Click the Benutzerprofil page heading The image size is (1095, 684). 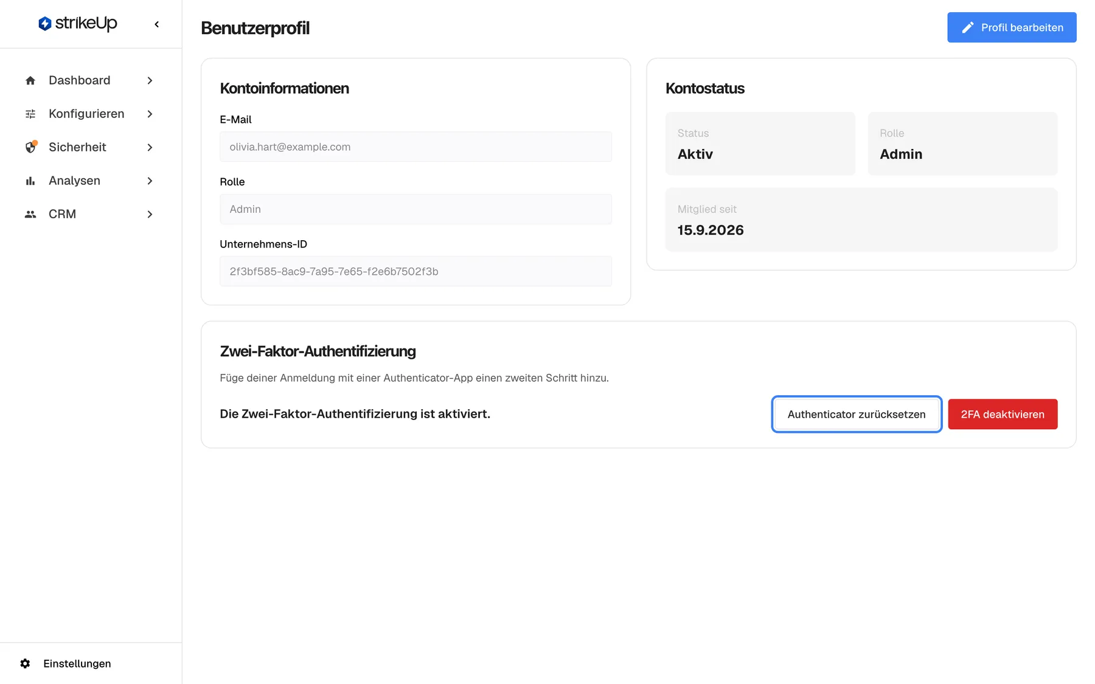[x=255, y=28]
